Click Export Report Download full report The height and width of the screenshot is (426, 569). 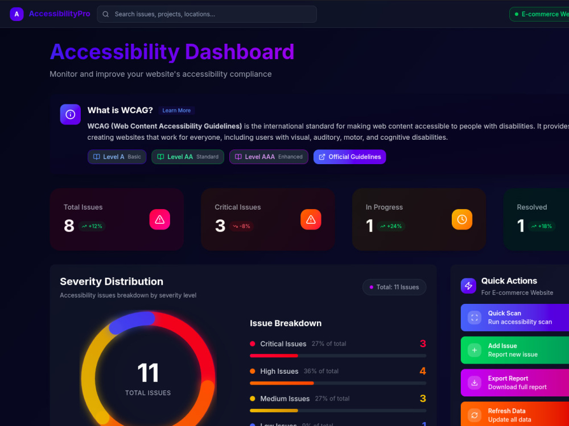tap(515, 383)
